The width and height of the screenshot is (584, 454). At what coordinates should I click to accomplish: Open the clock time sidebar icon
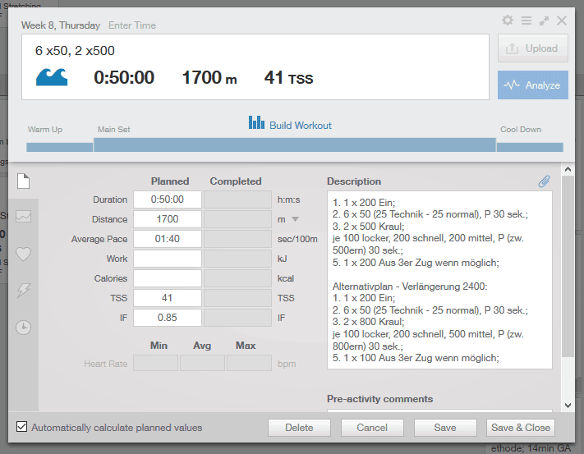coord(24,328)
